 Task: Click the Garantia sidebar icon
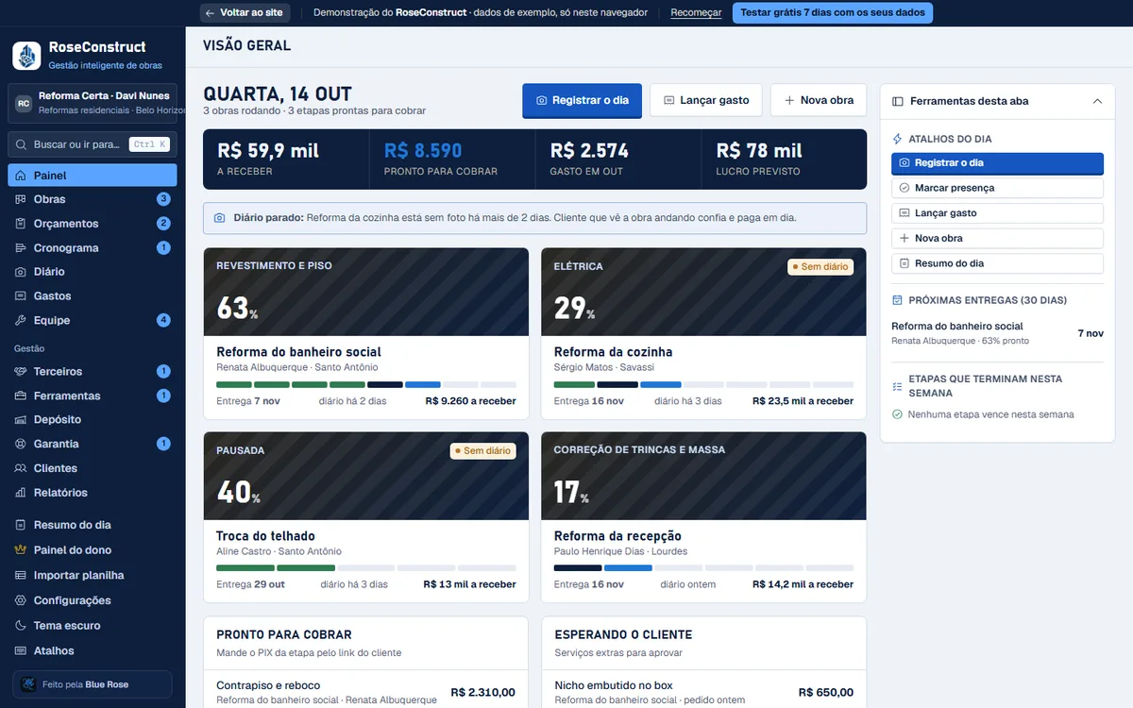click(x=21, y=445)
